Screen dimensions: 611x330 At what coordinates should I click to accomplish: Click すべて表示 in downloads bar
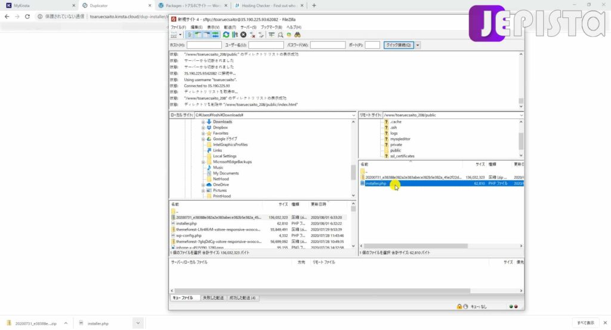click(585, 323)
